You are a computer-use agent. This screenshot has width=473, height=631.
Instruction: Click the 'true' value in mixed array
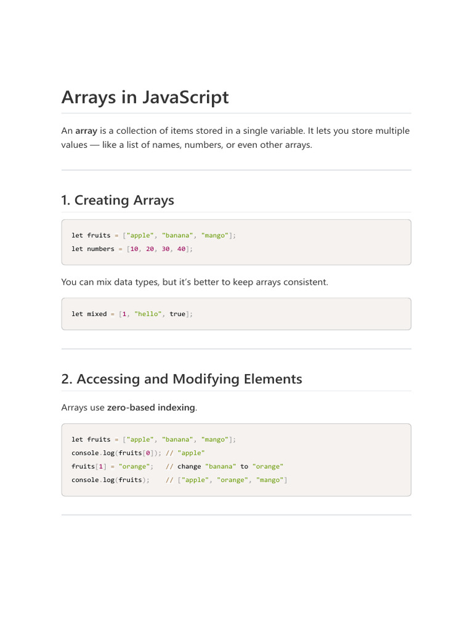pyautogui.click(x=177, y=314)
